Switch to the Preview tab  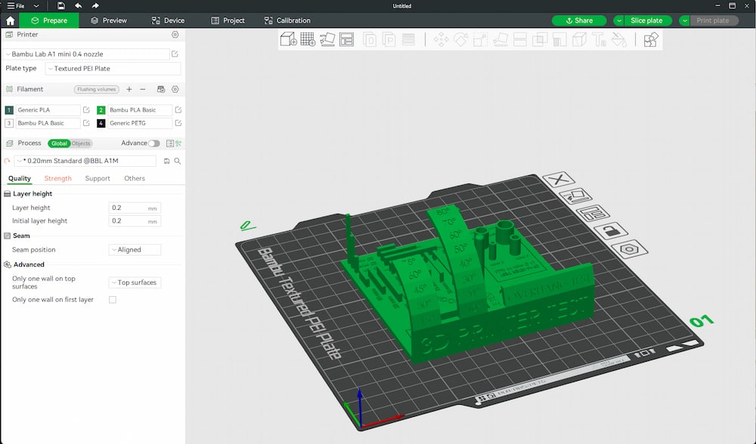[109, 20]
